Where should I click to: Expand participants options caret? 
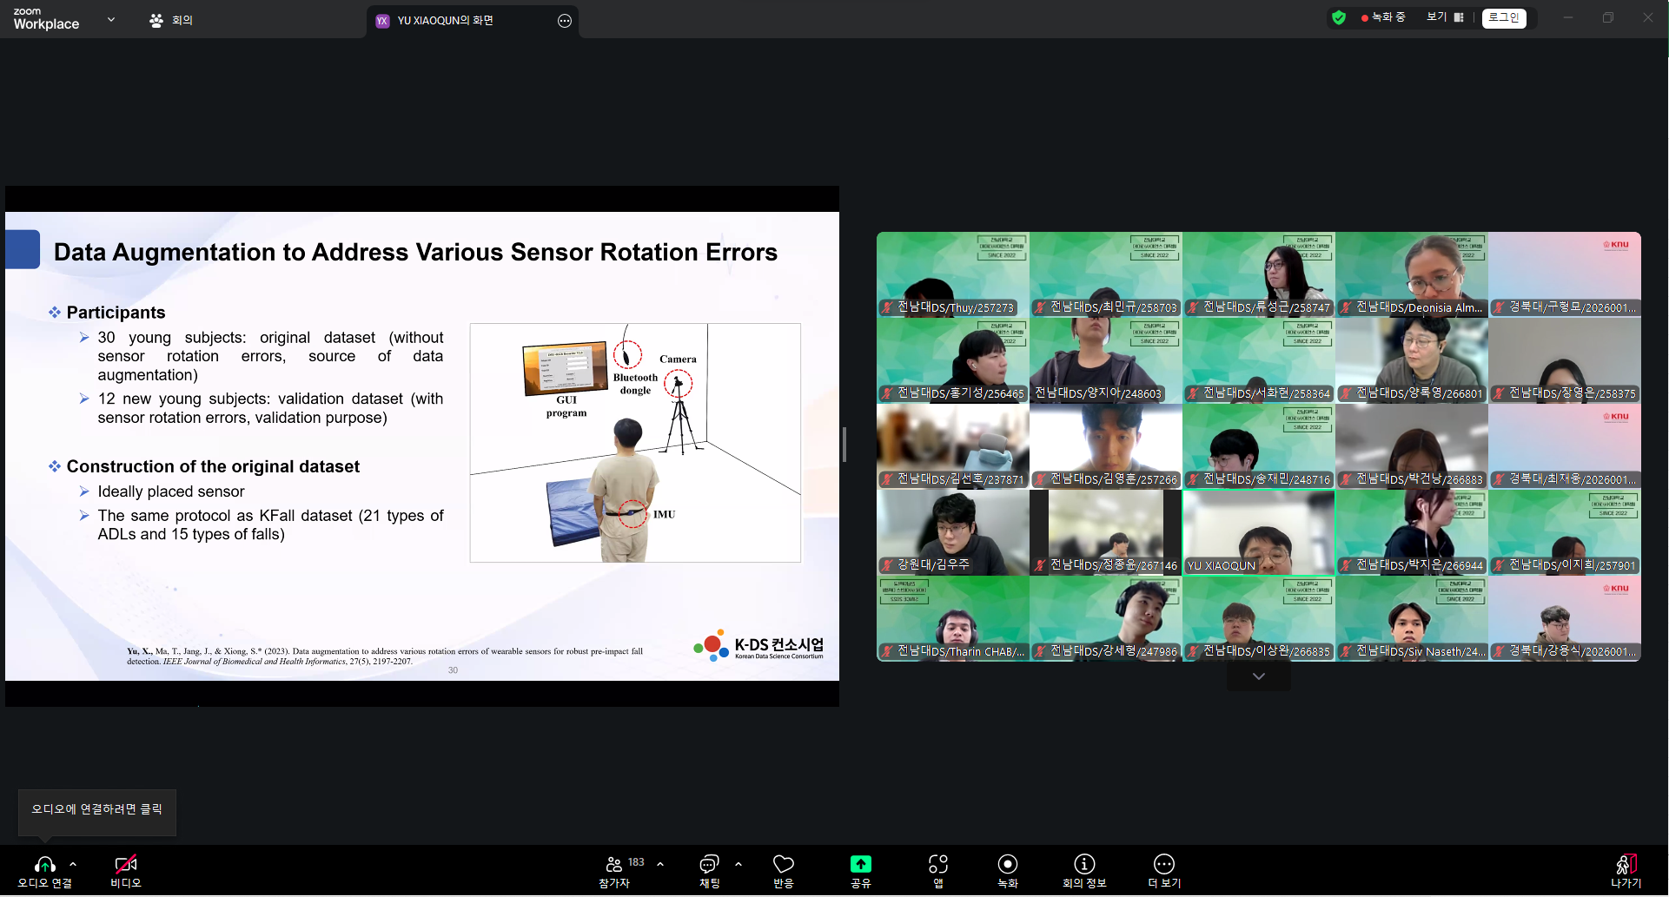(660, 864)
